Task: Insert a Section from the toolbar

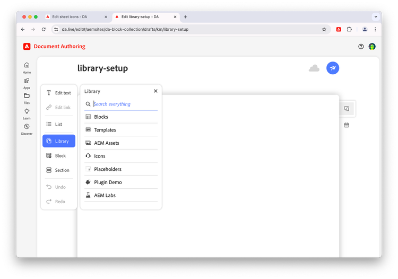Action: pos(59,170)
